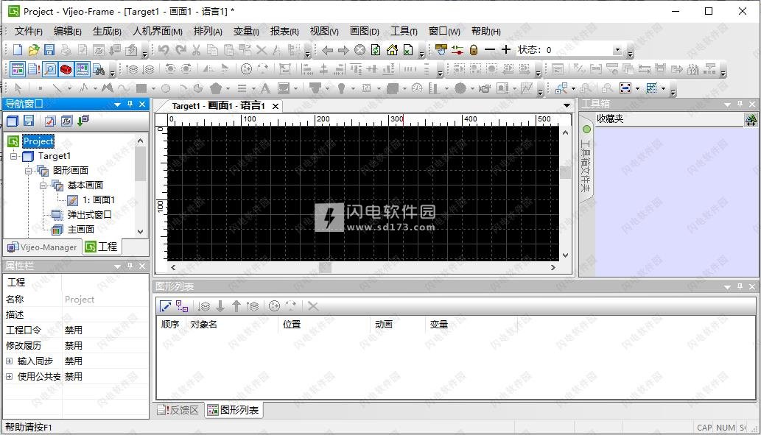Click the red toolbox icon
Viewport: 761px width, 435px height.
point(66,69)
